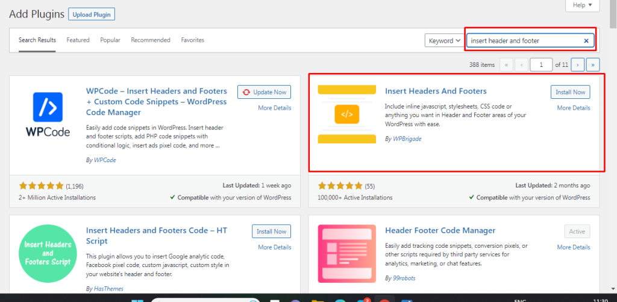Click the star rating with 55 reviews
Viewport: 617px width, 302px height.
340,186
